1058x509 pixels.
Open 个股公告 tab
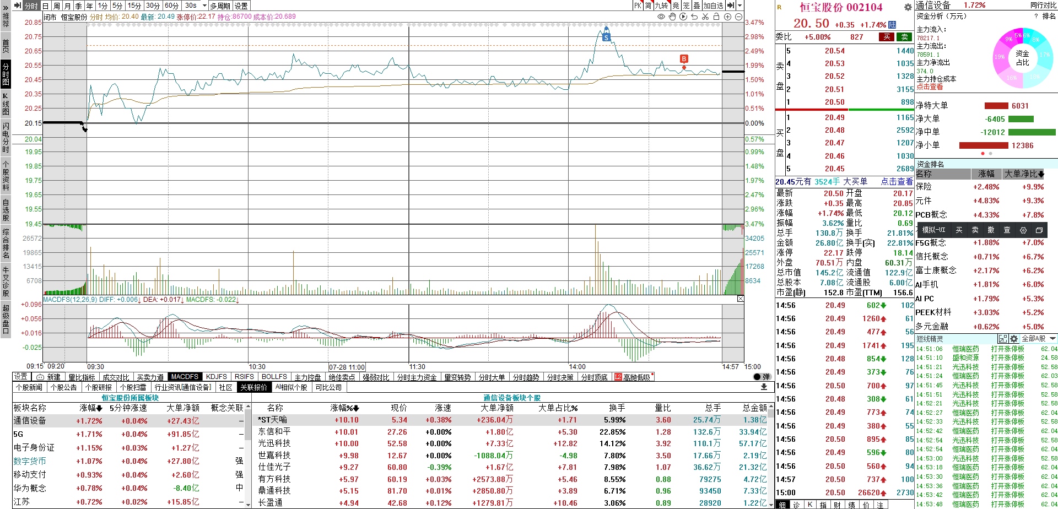tap(63, 387)
